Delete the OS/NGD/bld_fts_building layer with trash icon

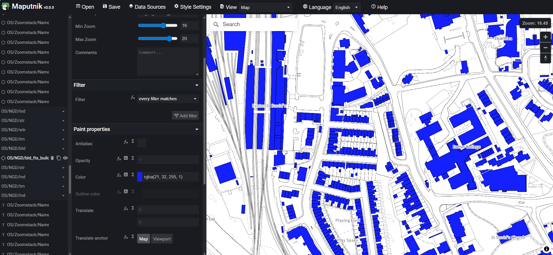point(52,158)
